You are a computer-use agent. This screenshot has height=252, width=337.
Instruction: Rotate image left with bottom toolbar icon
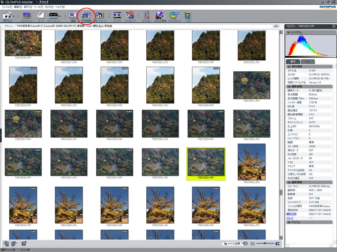pyautogui.click(x=6, y=244)
